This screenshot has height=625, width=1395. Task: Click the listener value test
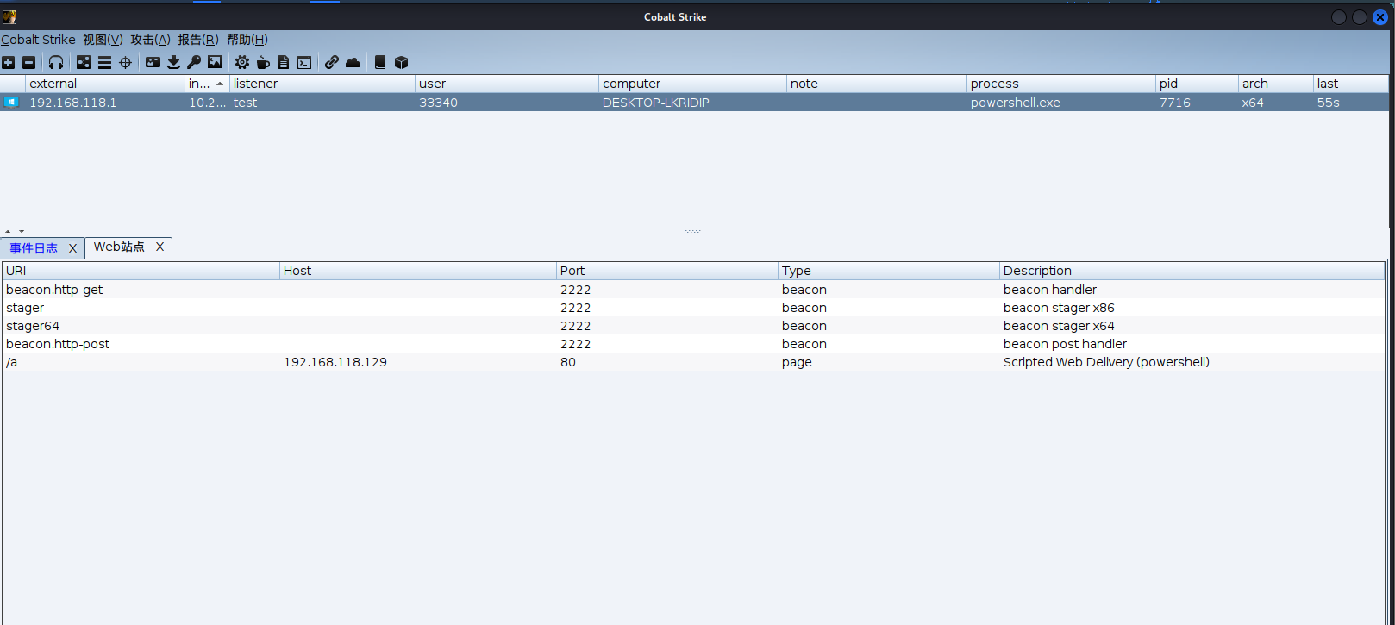coord(246,103)
